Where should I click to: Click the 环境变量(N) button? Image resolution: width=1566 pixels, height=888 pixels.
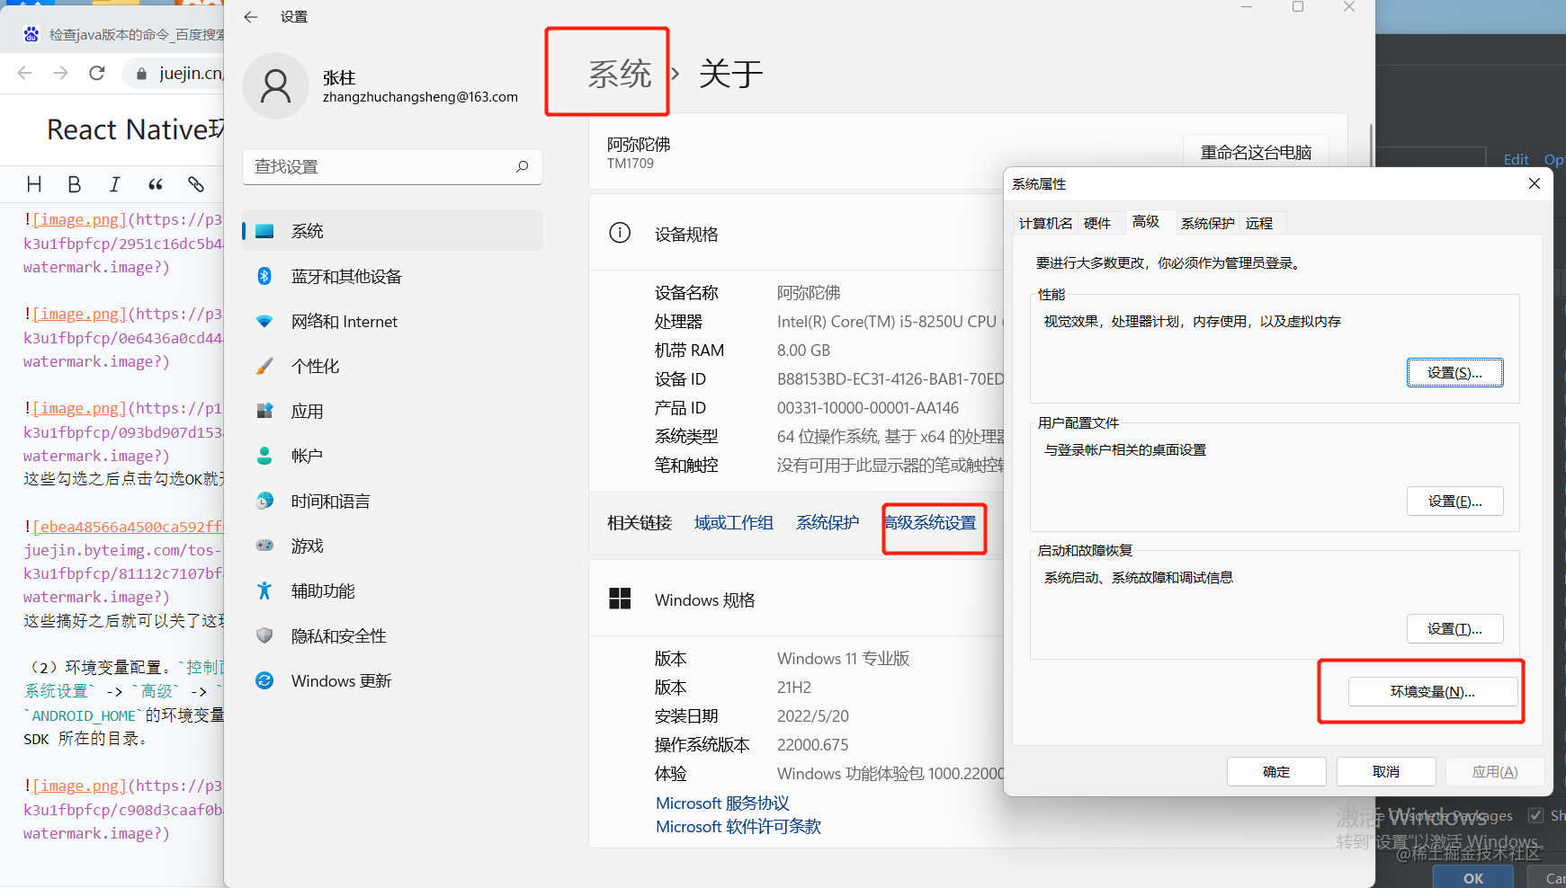(1430, 691)
